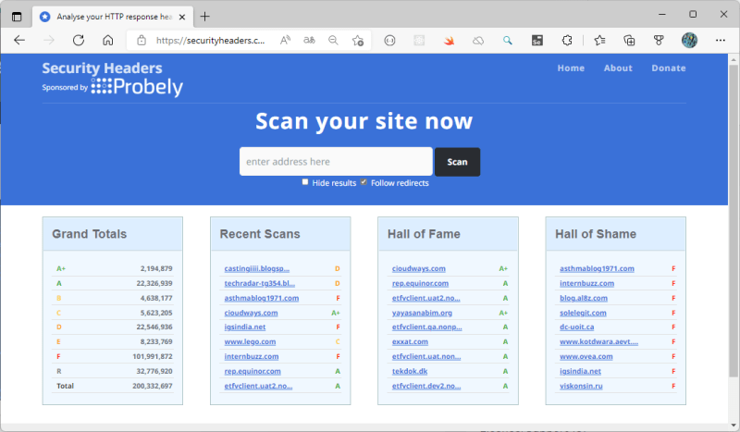Open techradar-tg354.bl... recent scan link
This screenshot has width=740, height=432.
[x=260, y=283]
